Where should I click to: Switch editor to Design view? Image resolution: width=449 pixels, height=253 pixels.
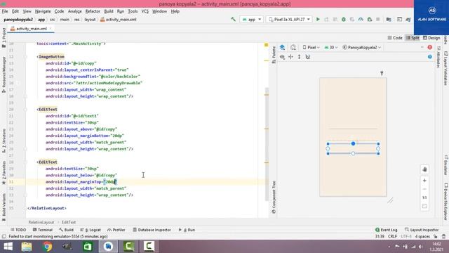coord(431,38)
